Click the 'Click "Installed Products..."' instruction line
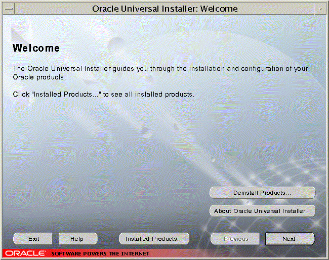The width and height of the screenshot is (329, 260). [103, 95]
